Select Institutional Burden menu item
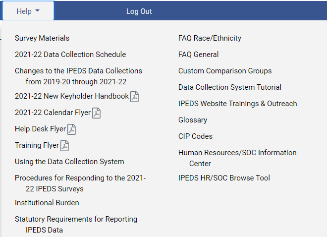 point(47,203)
